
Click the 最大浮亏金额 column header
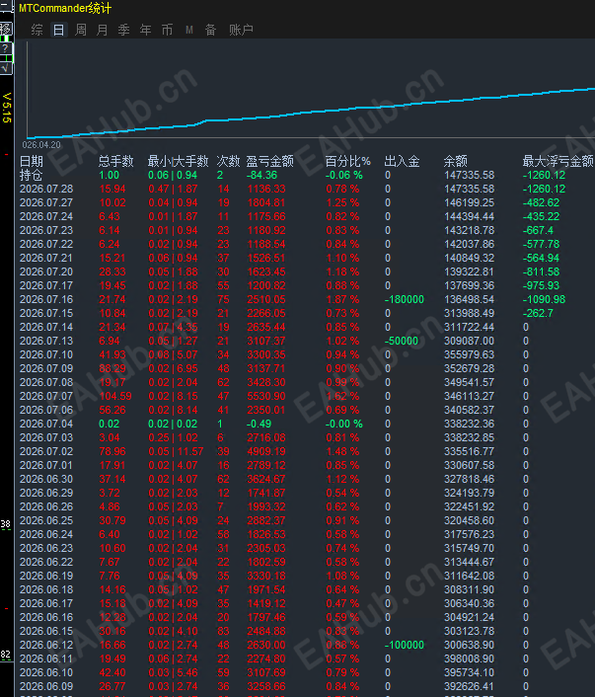[558, 161]
